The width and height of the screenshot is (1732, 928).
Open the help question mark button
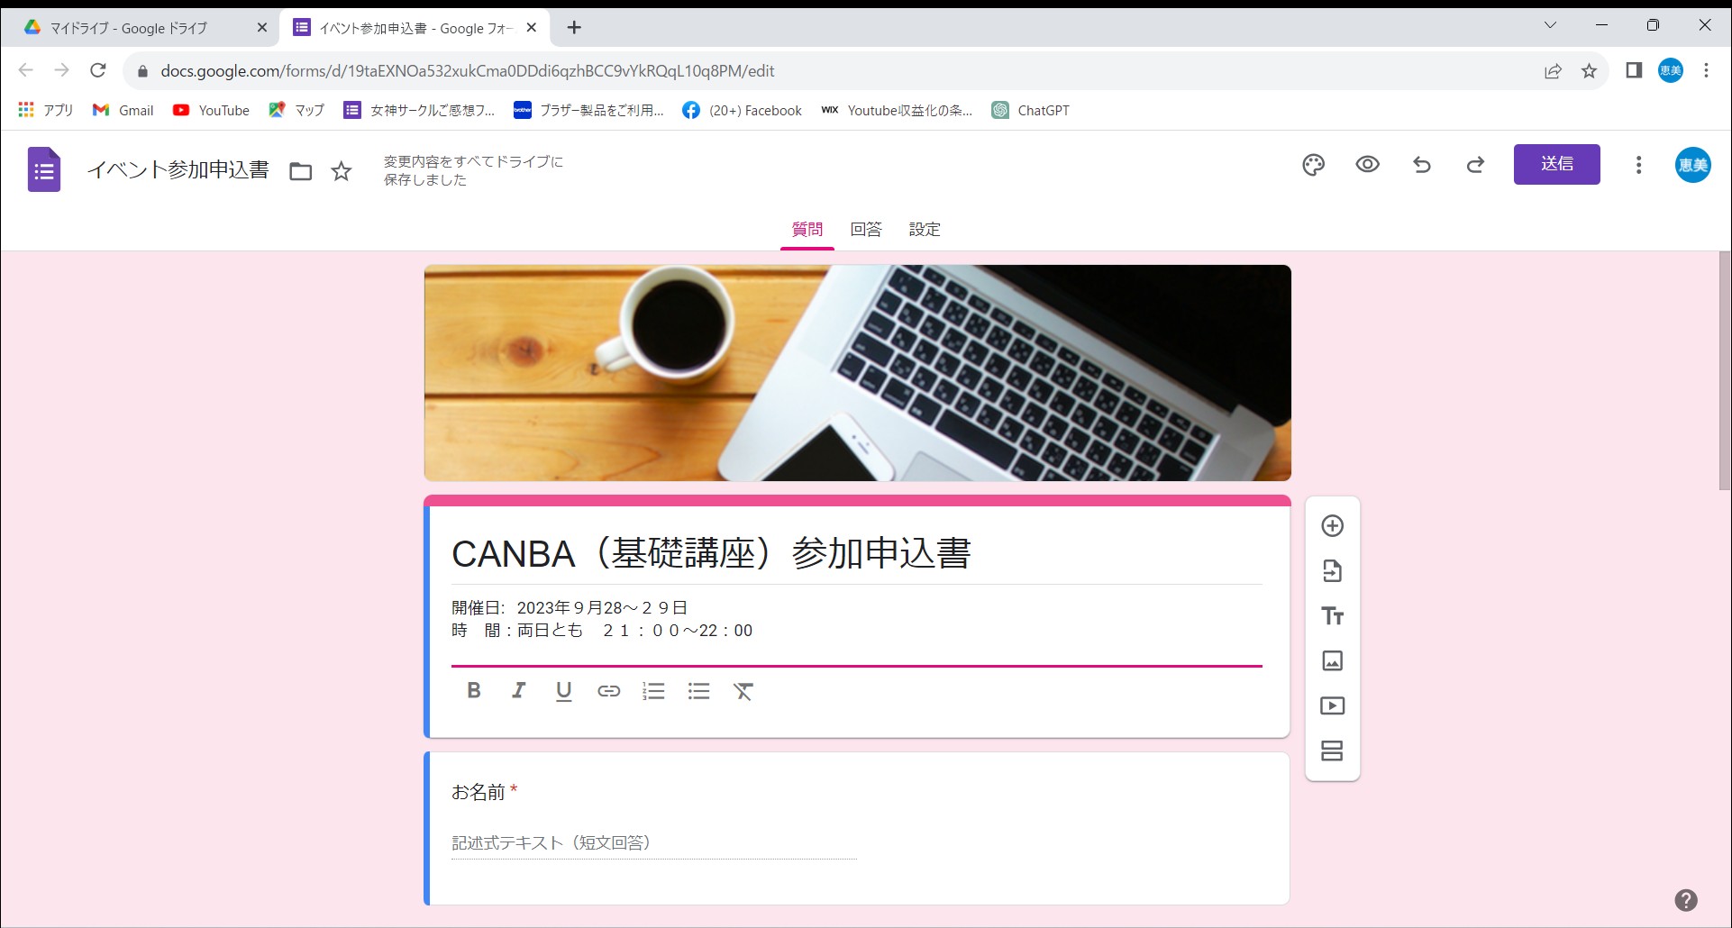[x=1686, y=900]
